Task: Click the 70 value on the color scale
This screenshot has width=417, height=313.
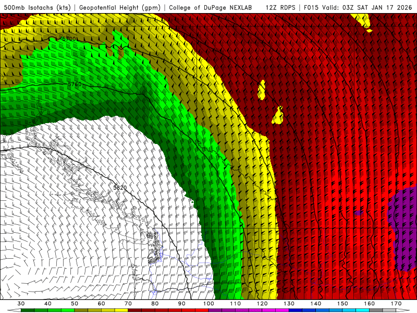Action: (x=128, y=304)
